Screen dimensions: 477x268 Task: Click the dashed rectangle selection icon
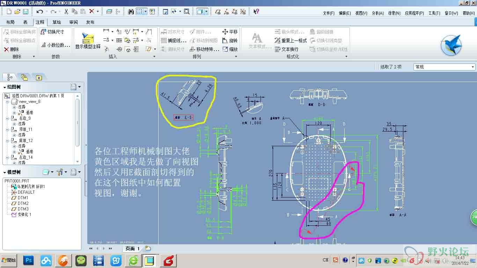click(x=139, y=12)
